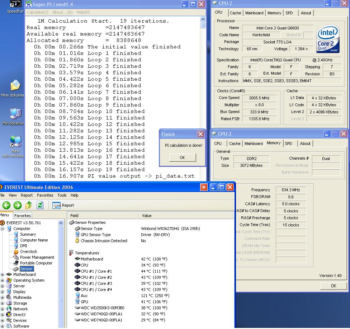Expand the Multimedia tree node

tap(2, 297)
